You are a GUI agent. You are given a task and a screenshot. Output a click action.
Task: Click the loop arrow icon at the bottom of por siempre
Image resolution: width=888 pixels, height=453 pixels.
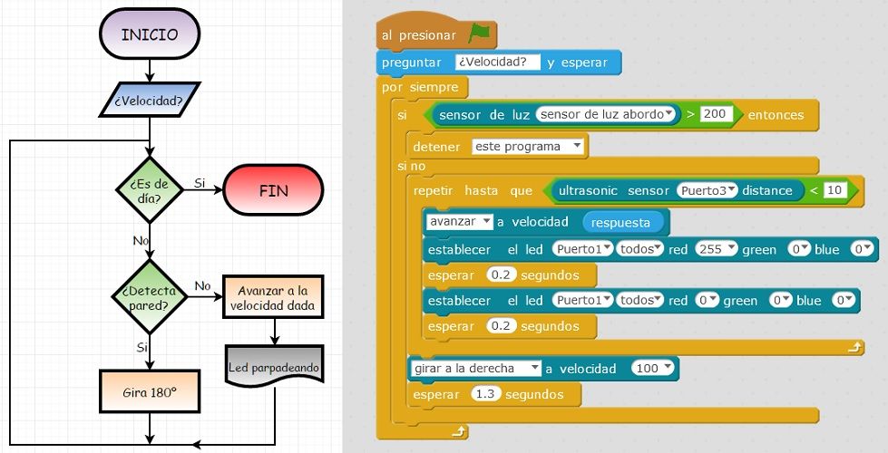(x=460, y=432)
